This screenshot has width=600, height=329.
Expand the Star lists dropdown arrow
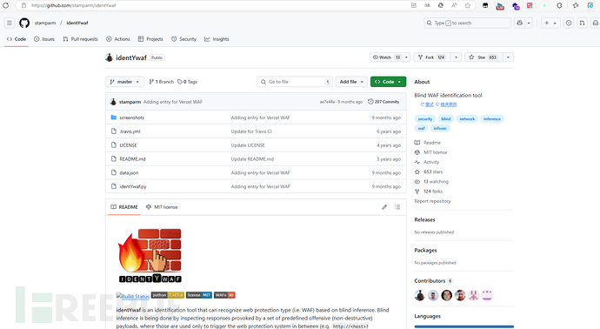click(x=508, y=57)
